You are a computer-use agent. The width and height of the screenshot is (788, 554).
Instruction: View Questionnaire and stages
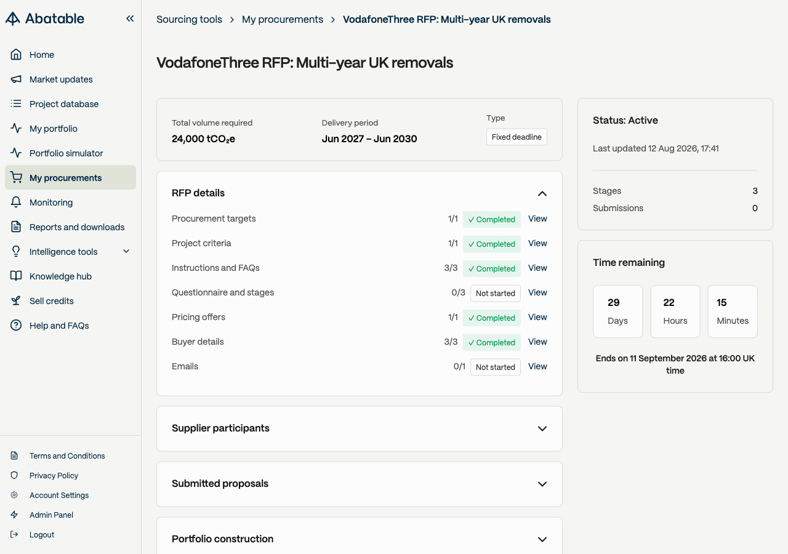(x=537, y=292)
